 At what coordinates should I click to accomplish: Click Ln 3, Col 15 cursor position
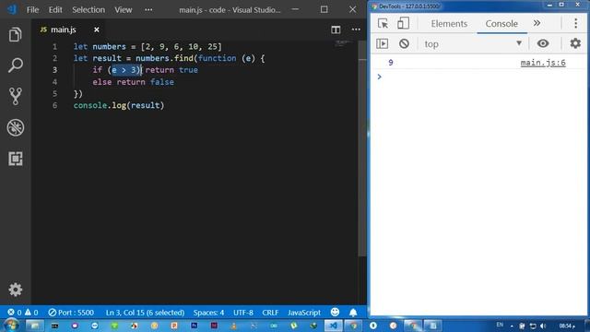(x=145, y=313)
